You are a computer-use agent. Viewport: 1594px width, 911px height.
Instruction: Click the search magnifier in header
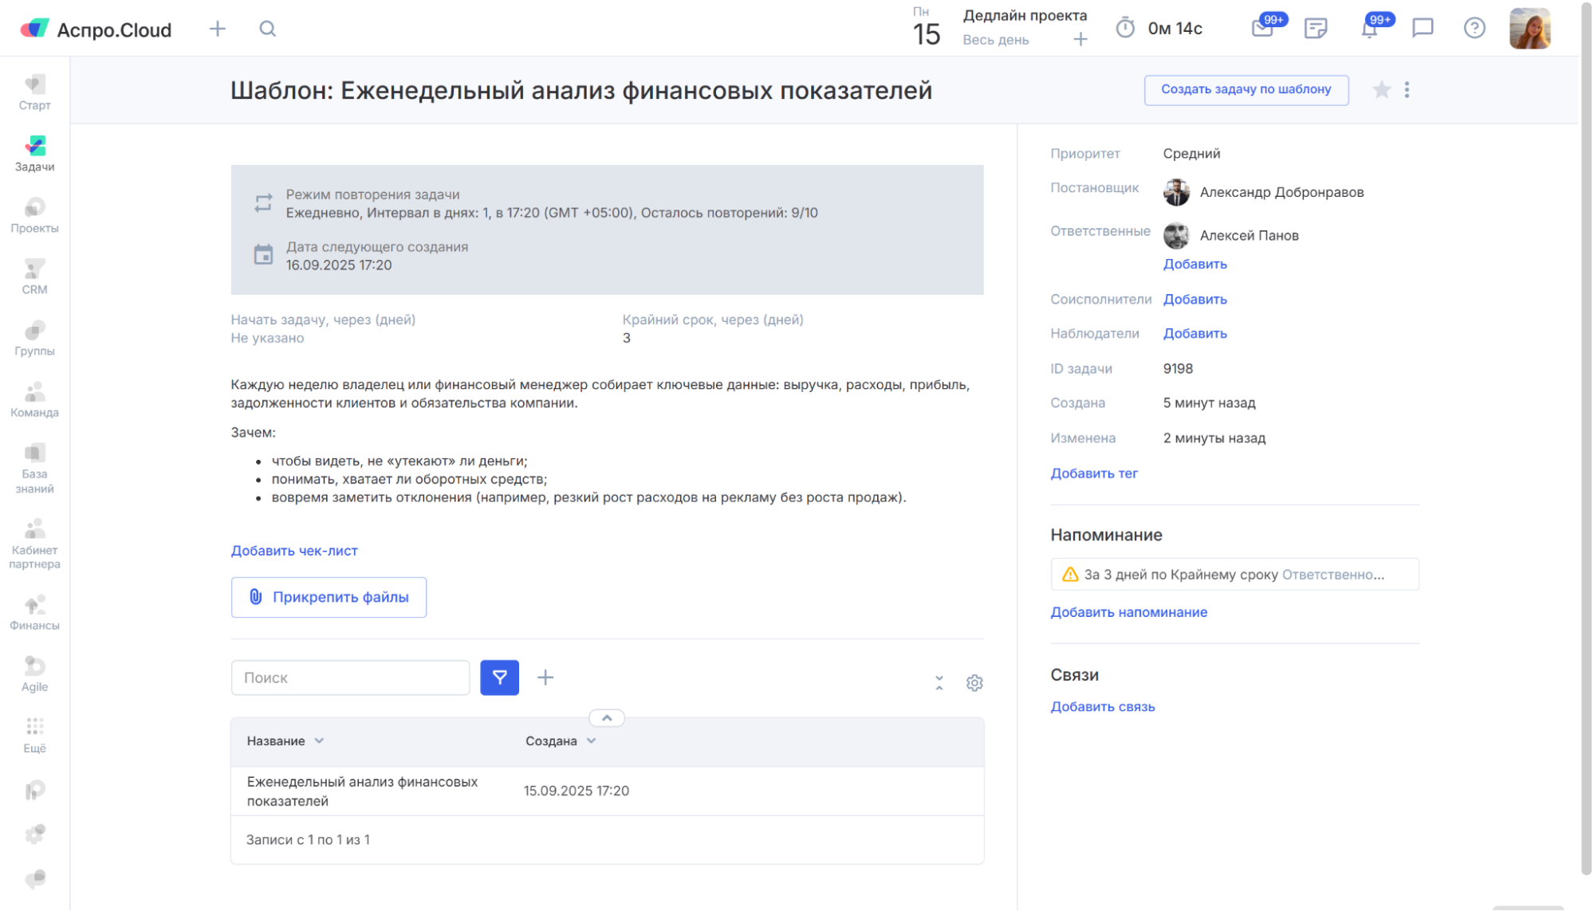point(268,29)
